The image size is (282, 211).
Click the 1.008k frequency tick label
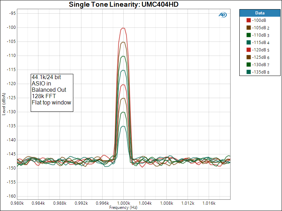[166, 203]
